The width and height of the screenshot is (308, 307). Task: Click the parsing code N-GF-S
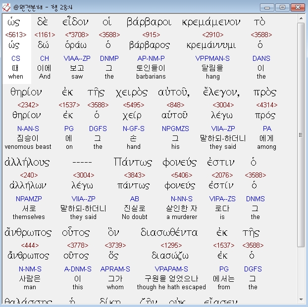[134, 129]
